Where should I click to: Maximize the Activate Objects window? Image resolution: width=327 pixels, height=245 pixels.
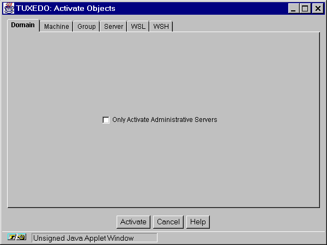pos(305,9)
